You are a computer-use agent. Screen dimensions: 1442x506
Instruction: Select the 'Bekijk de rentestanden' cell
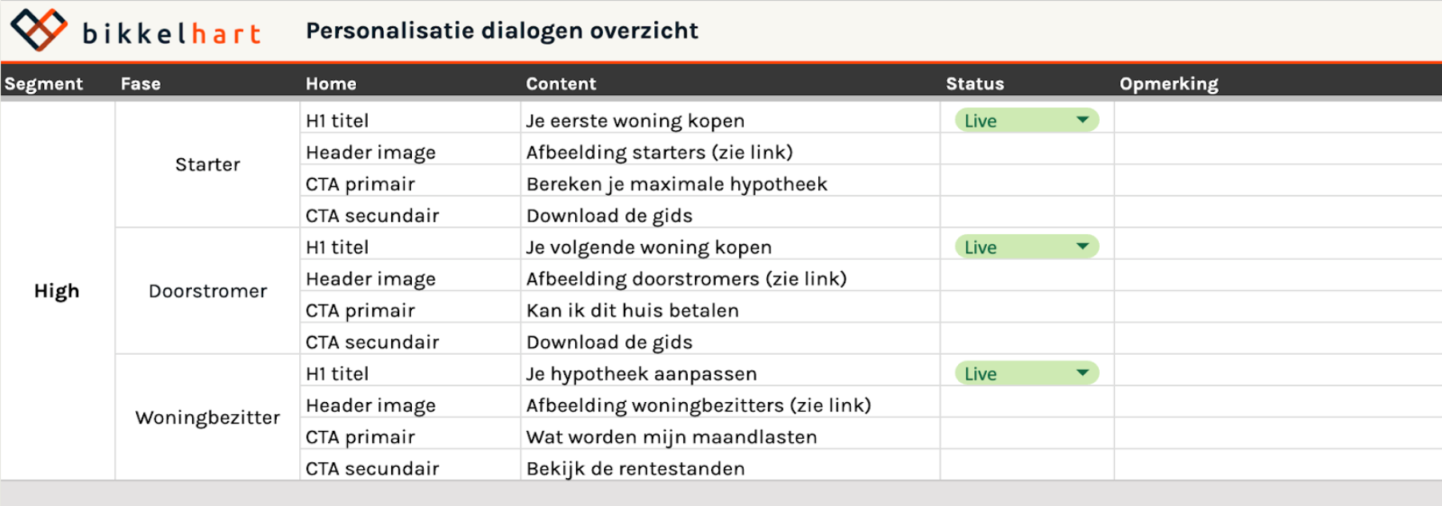coord(730,468)
